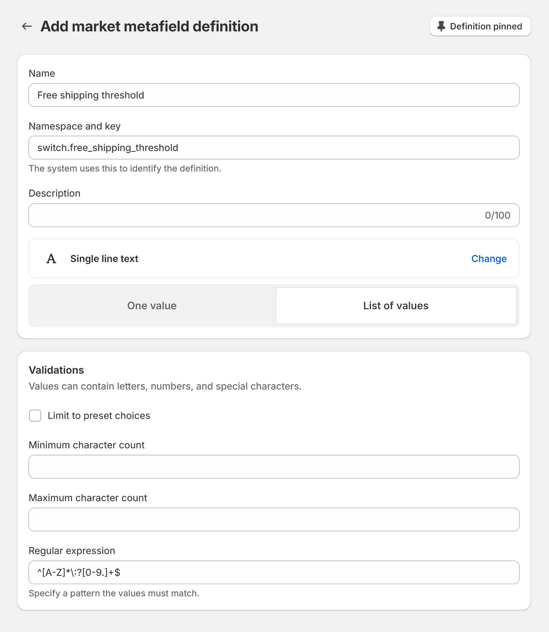Select the List of values option

pyautogui.click(x=396, y=306)
